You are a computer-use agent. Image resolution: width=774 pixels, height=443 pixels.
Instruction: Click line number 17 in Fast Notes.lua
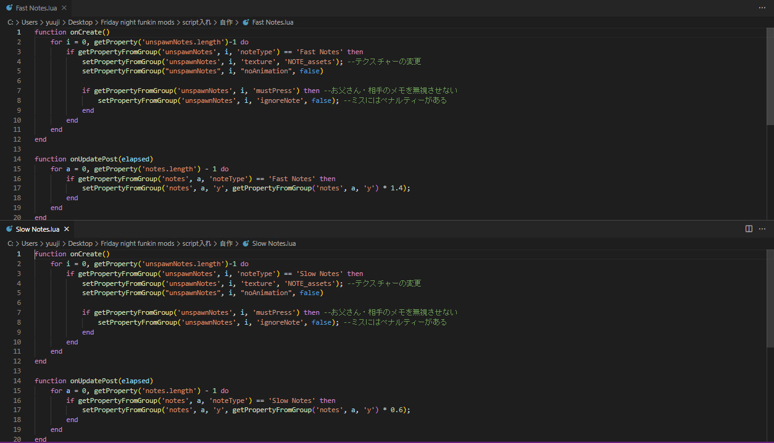[17, 188]
